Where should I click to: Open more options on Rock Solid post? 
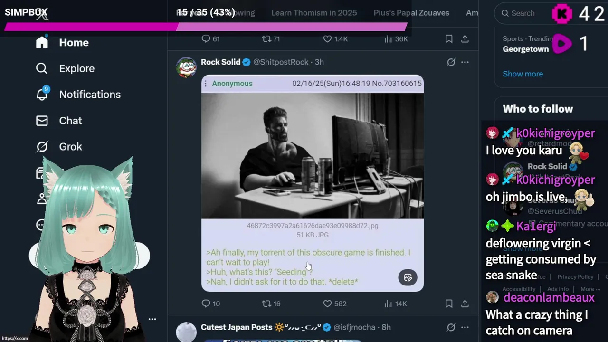[465, 62]
